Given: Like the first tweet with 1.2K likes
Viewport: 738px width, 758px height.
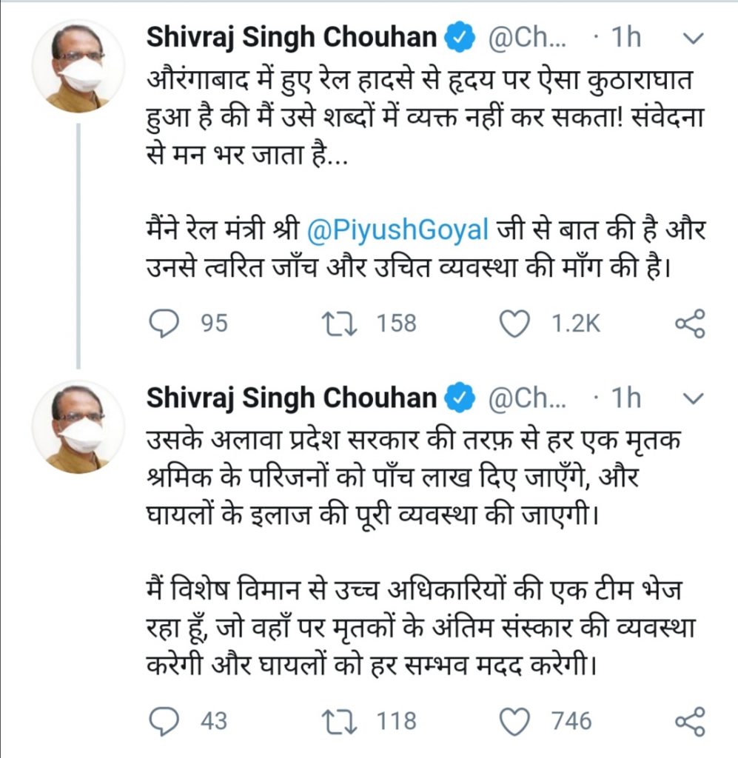Looking at the screenshot, I should click(x=514, y=323).
